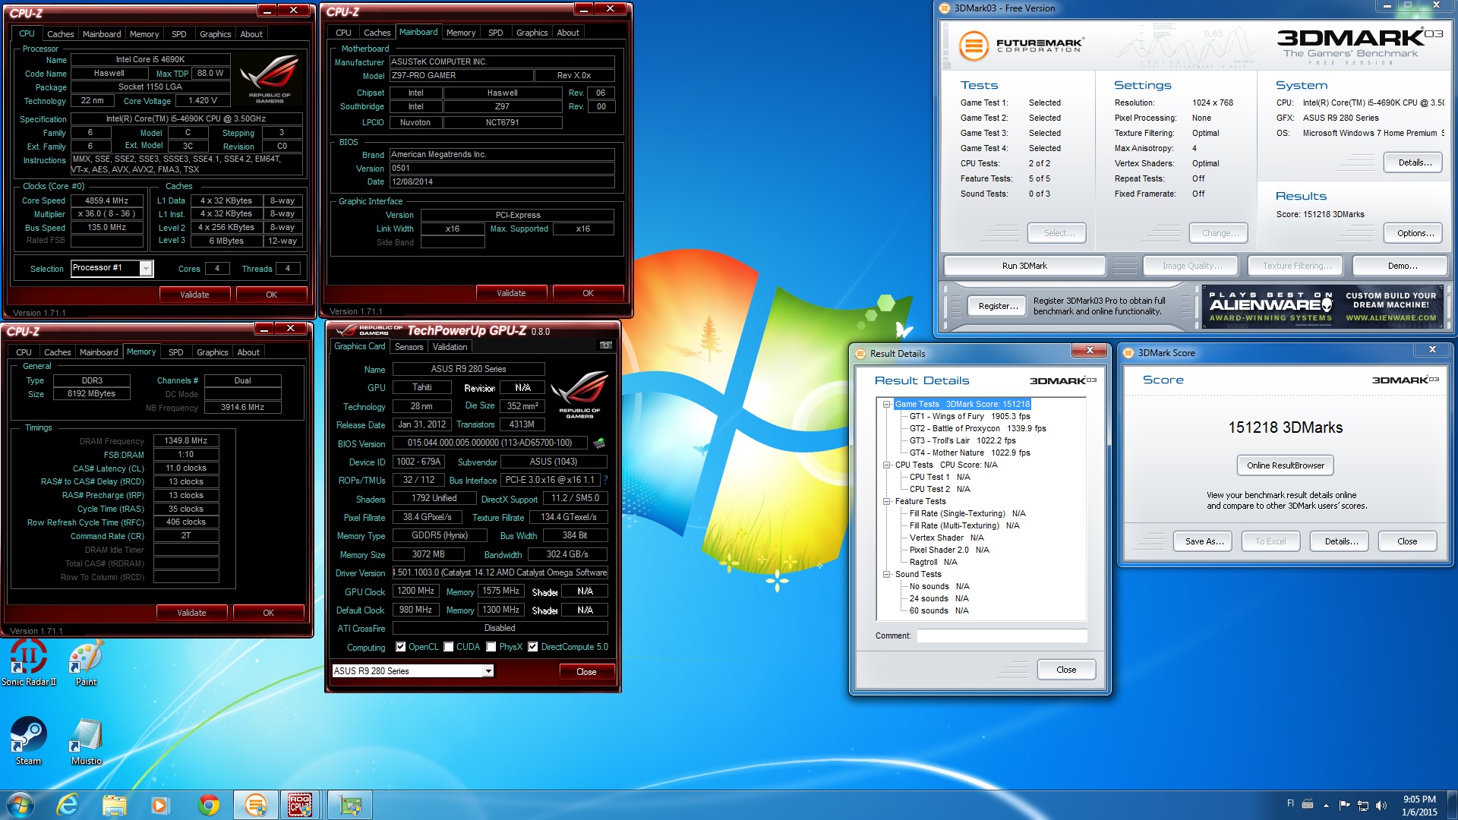Open the Windows Start menu
Viewport: 1458px width, 820px height.
pos(20,805)
